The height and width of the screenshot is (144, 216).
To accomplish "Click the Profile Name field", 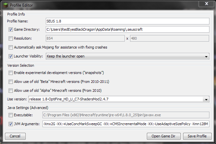I will tap(127, 21).
